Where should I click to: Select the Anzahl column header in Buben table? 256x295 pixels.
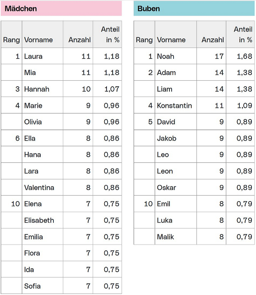213,40
